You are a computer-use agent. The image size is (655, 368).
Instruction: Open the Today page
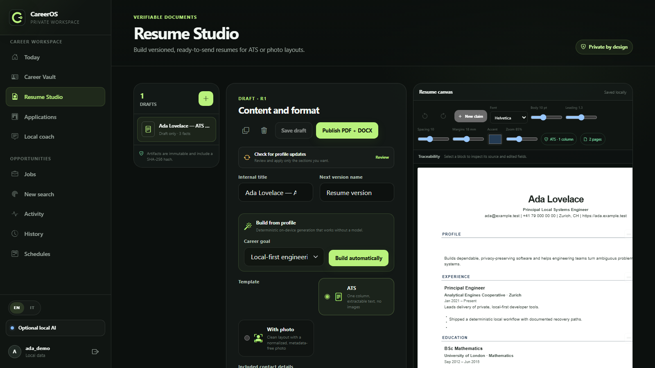click(x=55, y=57)
